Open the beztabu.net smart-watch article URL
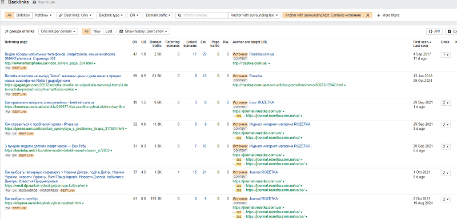Viewport: 457px width, 219px height. pos(57,150)
